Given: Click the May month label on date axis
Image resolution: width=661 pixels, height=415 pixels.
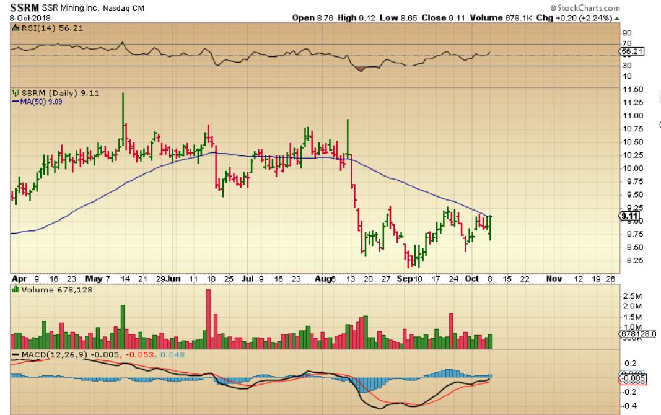Looking at the screenshot, I should (x=94, y=279).
